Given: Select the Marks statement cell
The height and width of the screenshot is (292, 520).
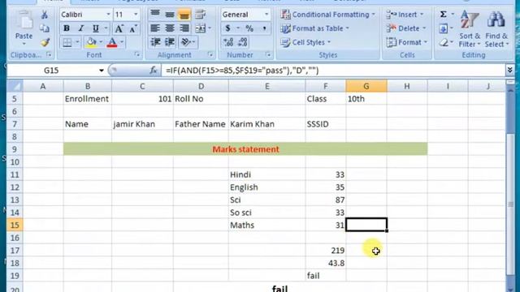Looking at the screenshot, I should click(x=245, y=149).
